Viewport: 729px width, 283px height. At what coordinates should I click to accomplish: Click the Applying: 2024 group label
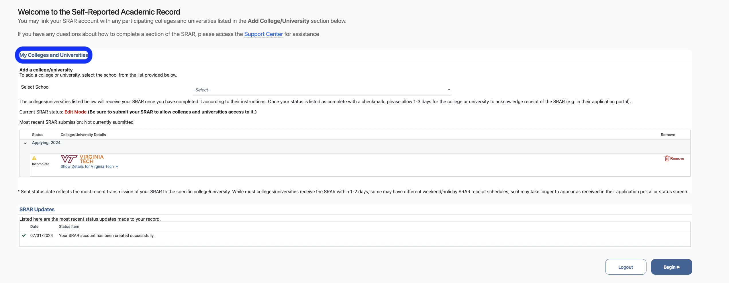pyautogui.click(x=46, y=143)
